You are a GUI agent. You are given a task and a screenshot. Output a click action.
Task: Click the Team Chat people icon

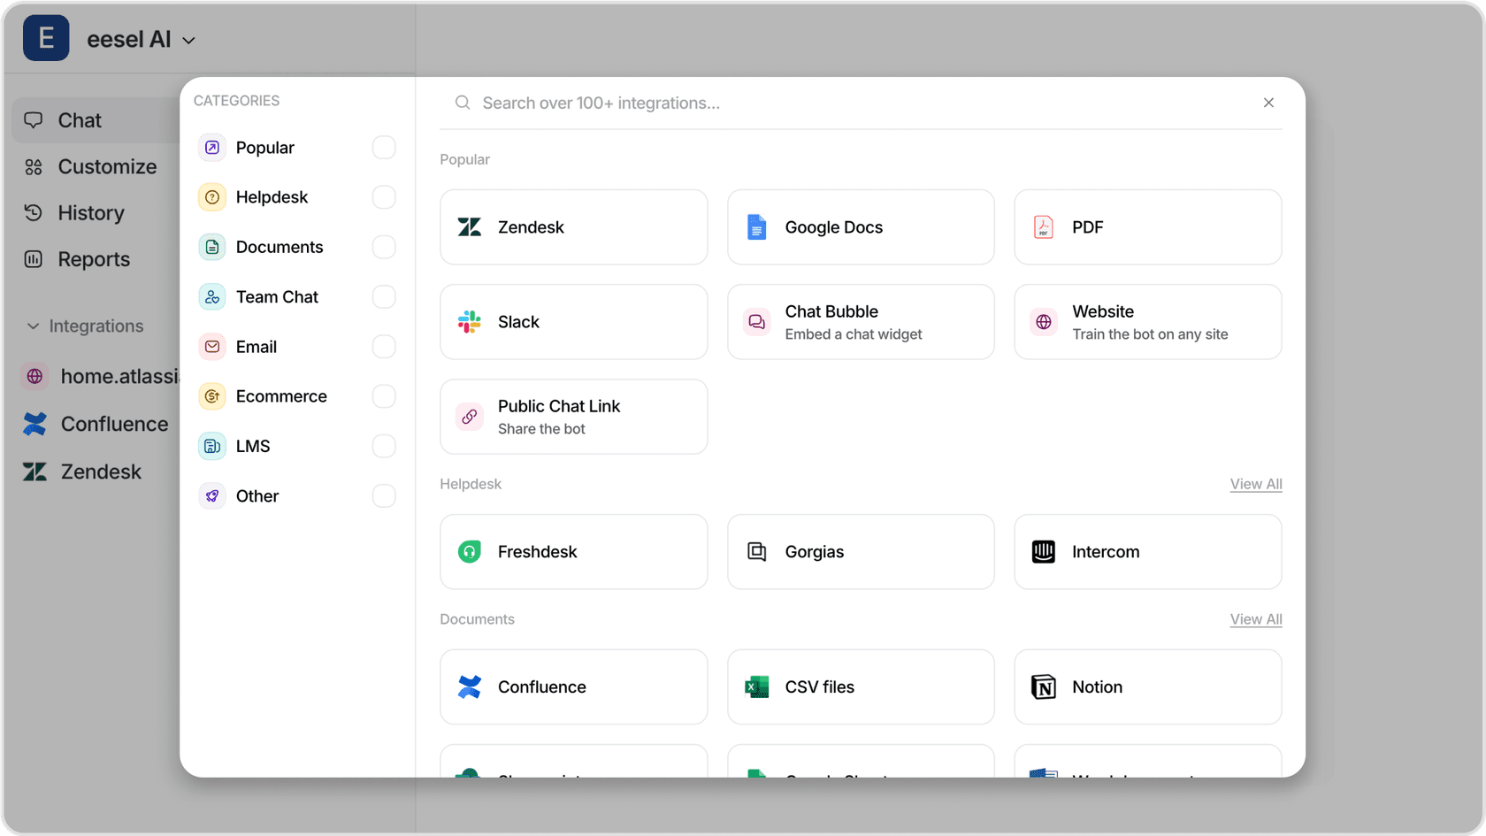point(212,297)
